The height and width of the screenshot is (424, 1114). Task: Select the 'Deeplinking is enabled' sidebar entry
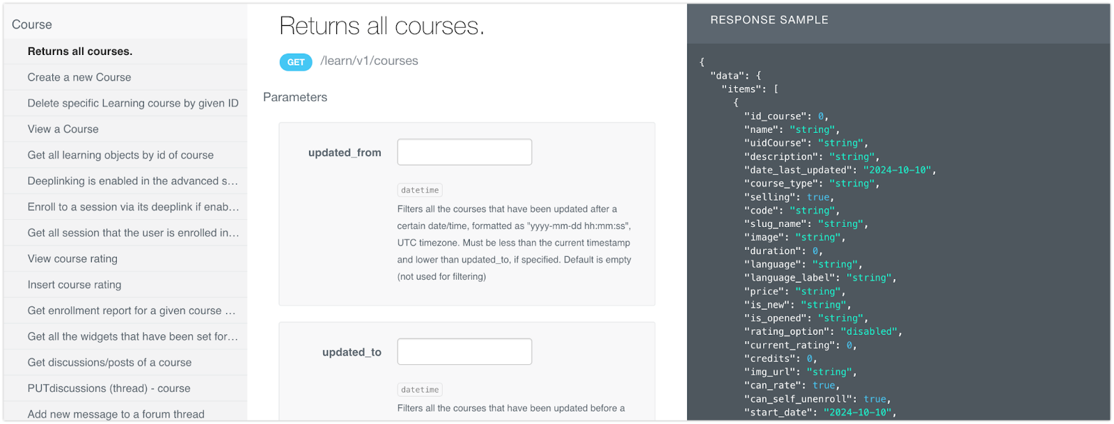pos(132,181)
